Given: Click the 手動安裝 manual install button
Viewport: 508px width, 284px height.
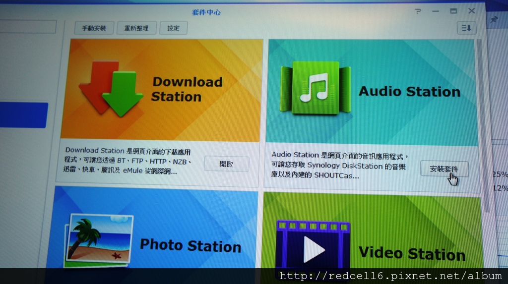Looking at the screenshot, I should pos(94,28).
